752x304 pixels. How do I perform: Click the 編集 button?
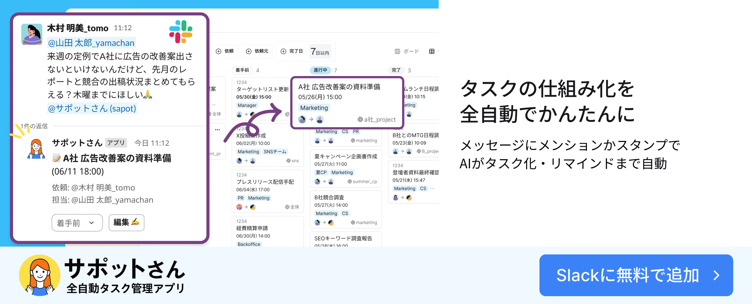[126, 222]
